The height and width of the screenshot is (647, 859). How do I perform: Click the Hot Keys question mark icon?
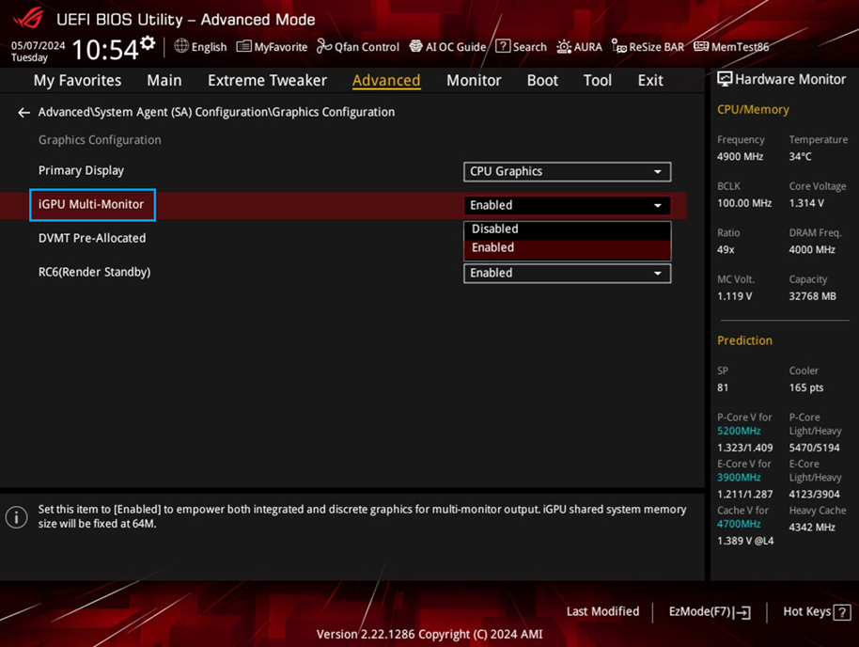pos(842,612)
